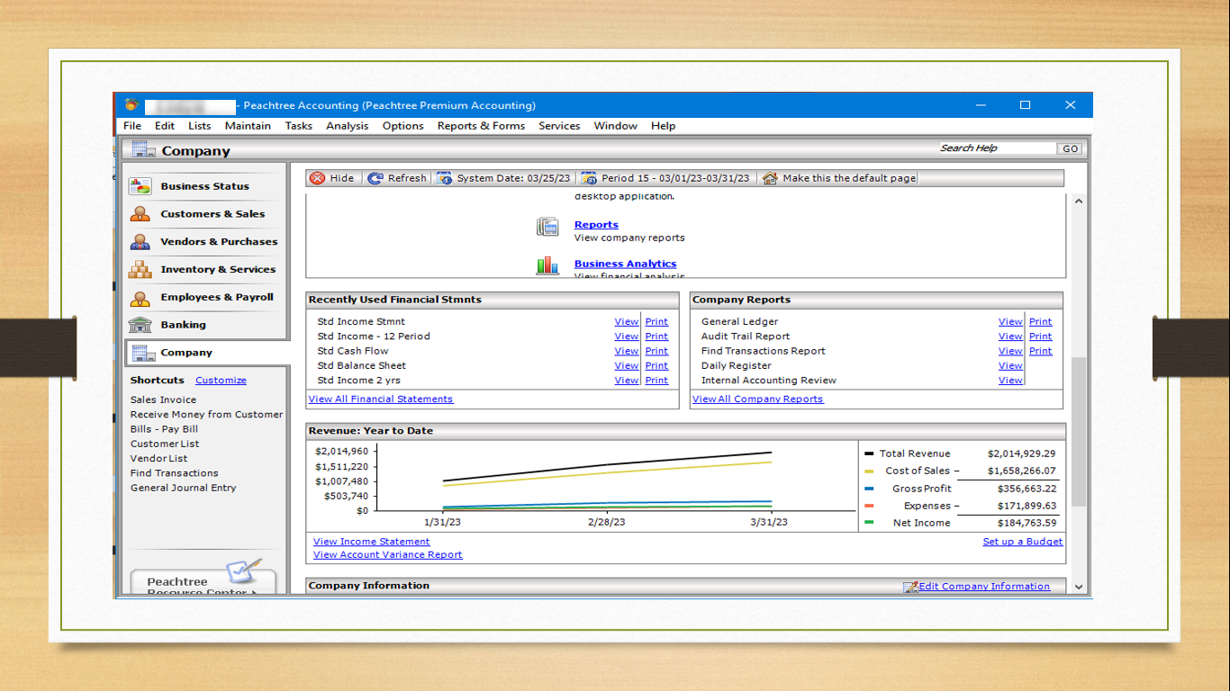Open the Services menu
Screen dimensions: 1230x691
(559, 126)
